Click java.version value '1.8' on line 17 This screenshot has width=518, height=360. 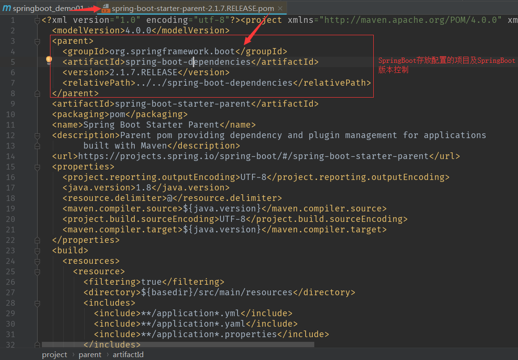tap(144, 188)
